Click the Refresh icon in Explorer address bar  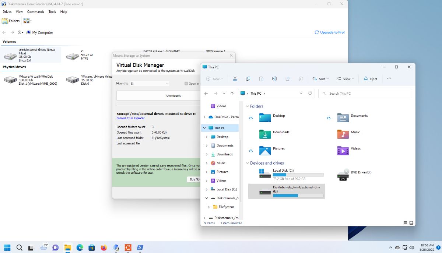[x=310, y=94]
